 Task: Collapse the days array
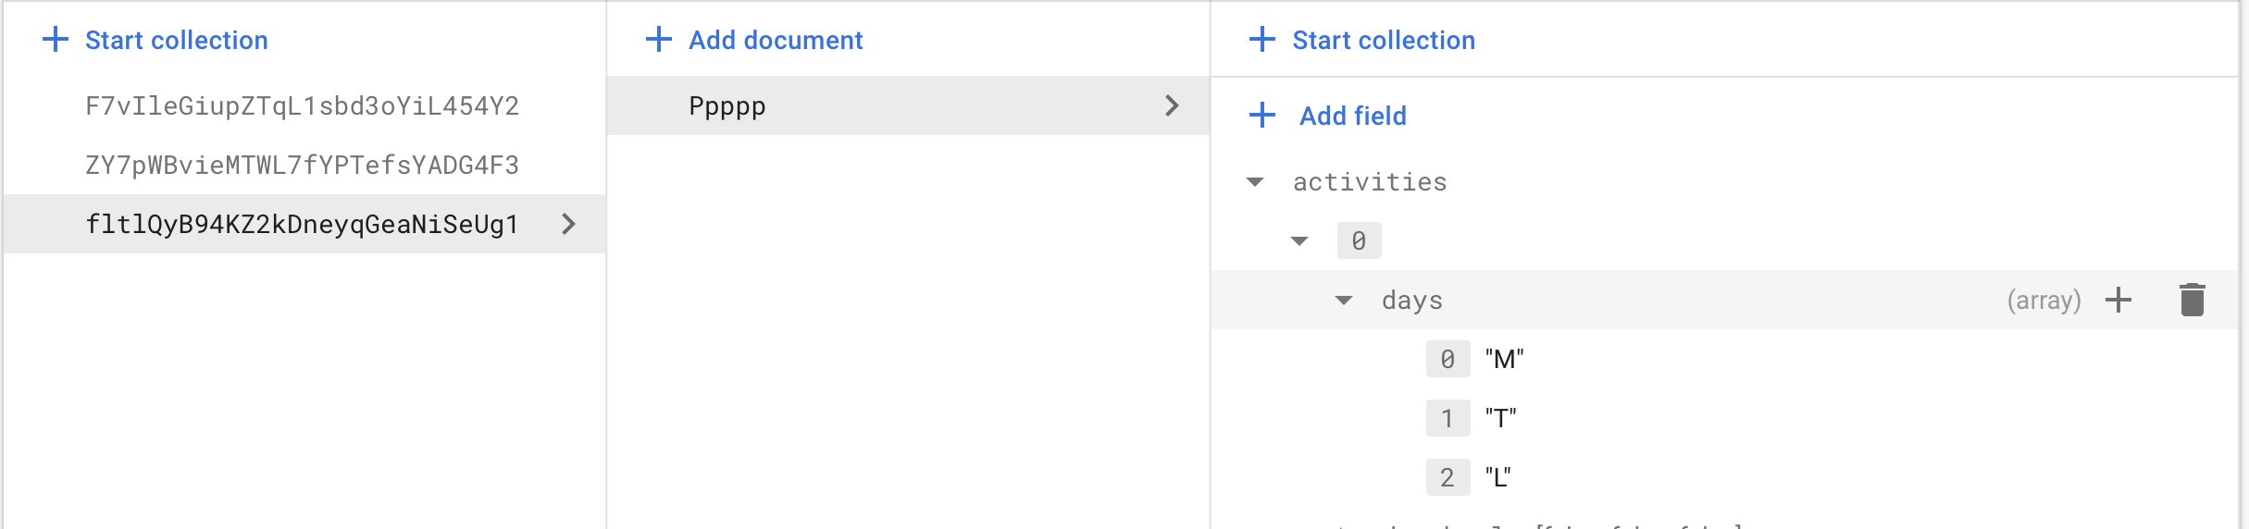(1344, 301)
